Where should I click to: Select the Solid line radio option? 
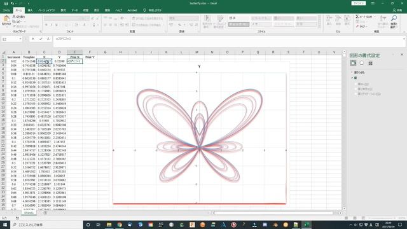[356, 89]
